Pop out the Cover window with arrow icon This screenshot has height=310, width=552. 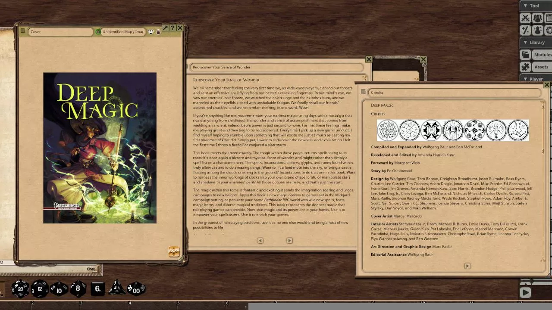point(165,28)
